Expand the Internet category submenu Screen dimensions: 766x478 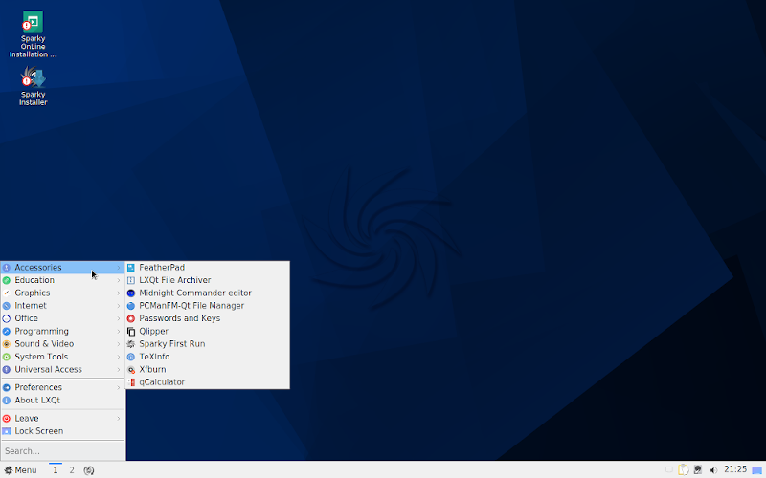62,305
